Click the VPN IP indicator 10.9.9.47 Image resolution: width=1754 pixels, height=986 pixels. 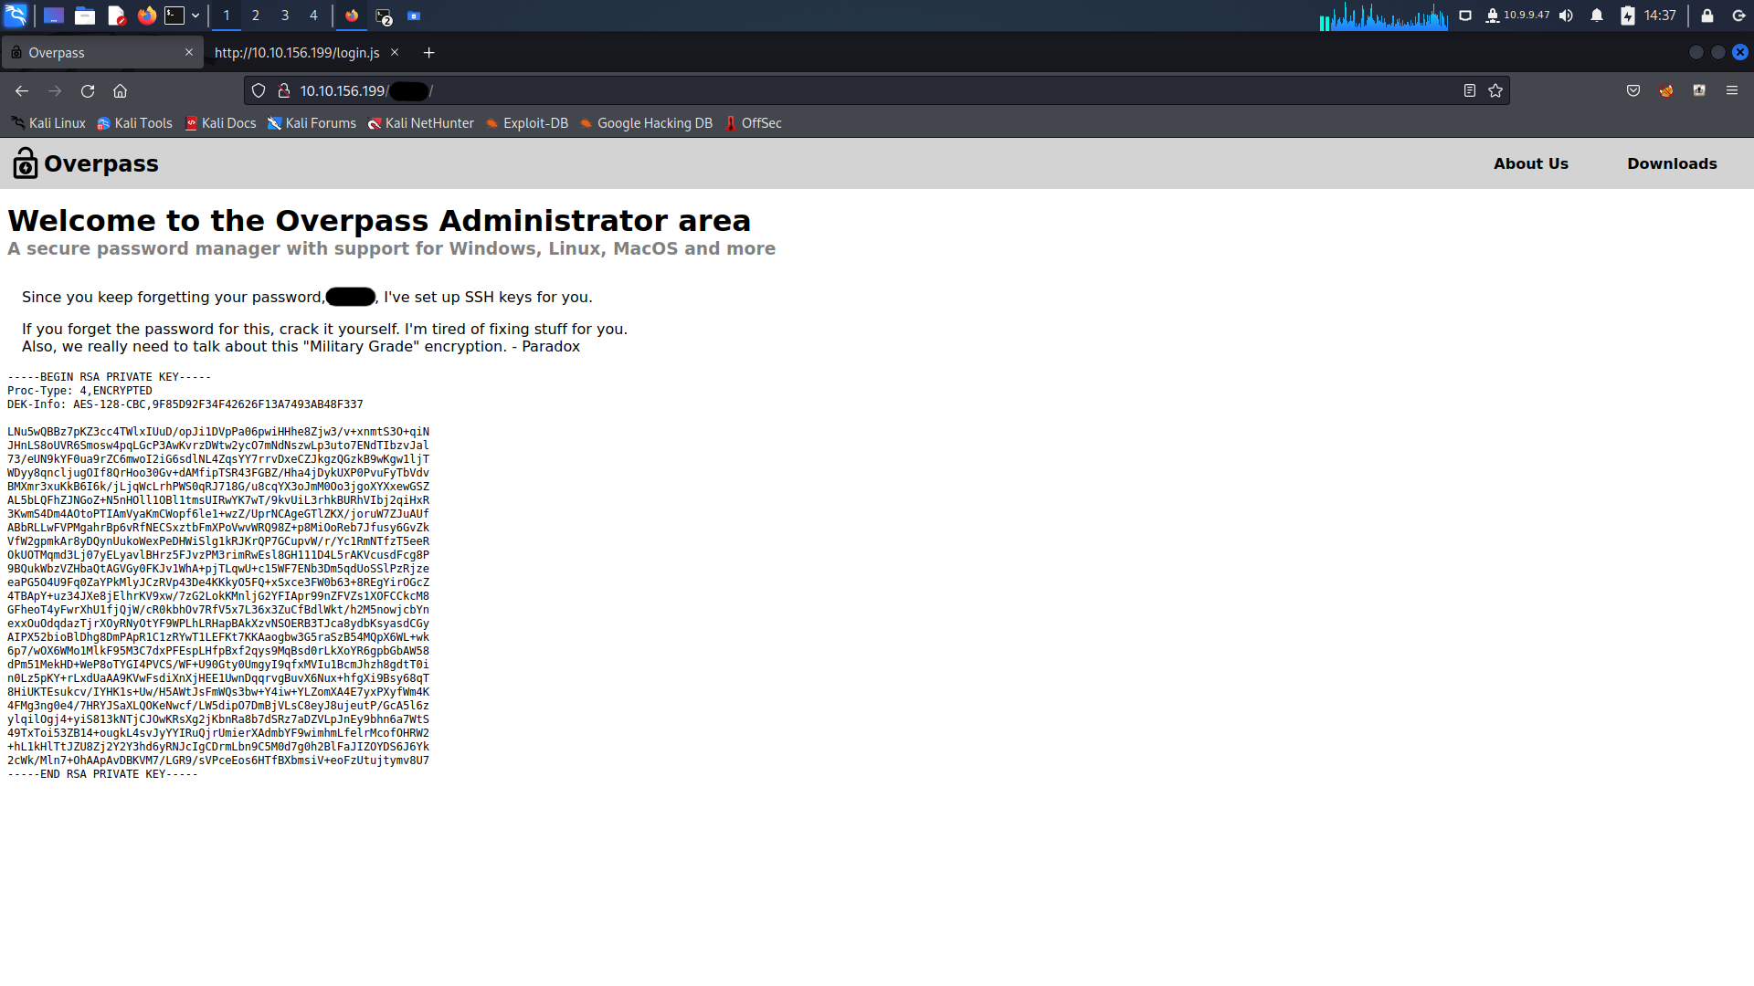(x=1517, y=16)
